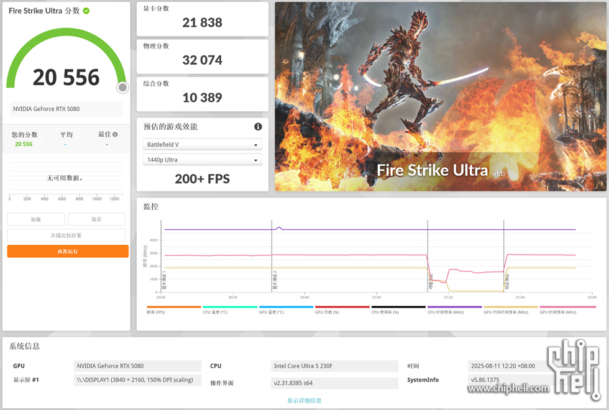Screen dimensions: 609x410
Task: Click the 平均 average score column
Action: coord(66,139)
